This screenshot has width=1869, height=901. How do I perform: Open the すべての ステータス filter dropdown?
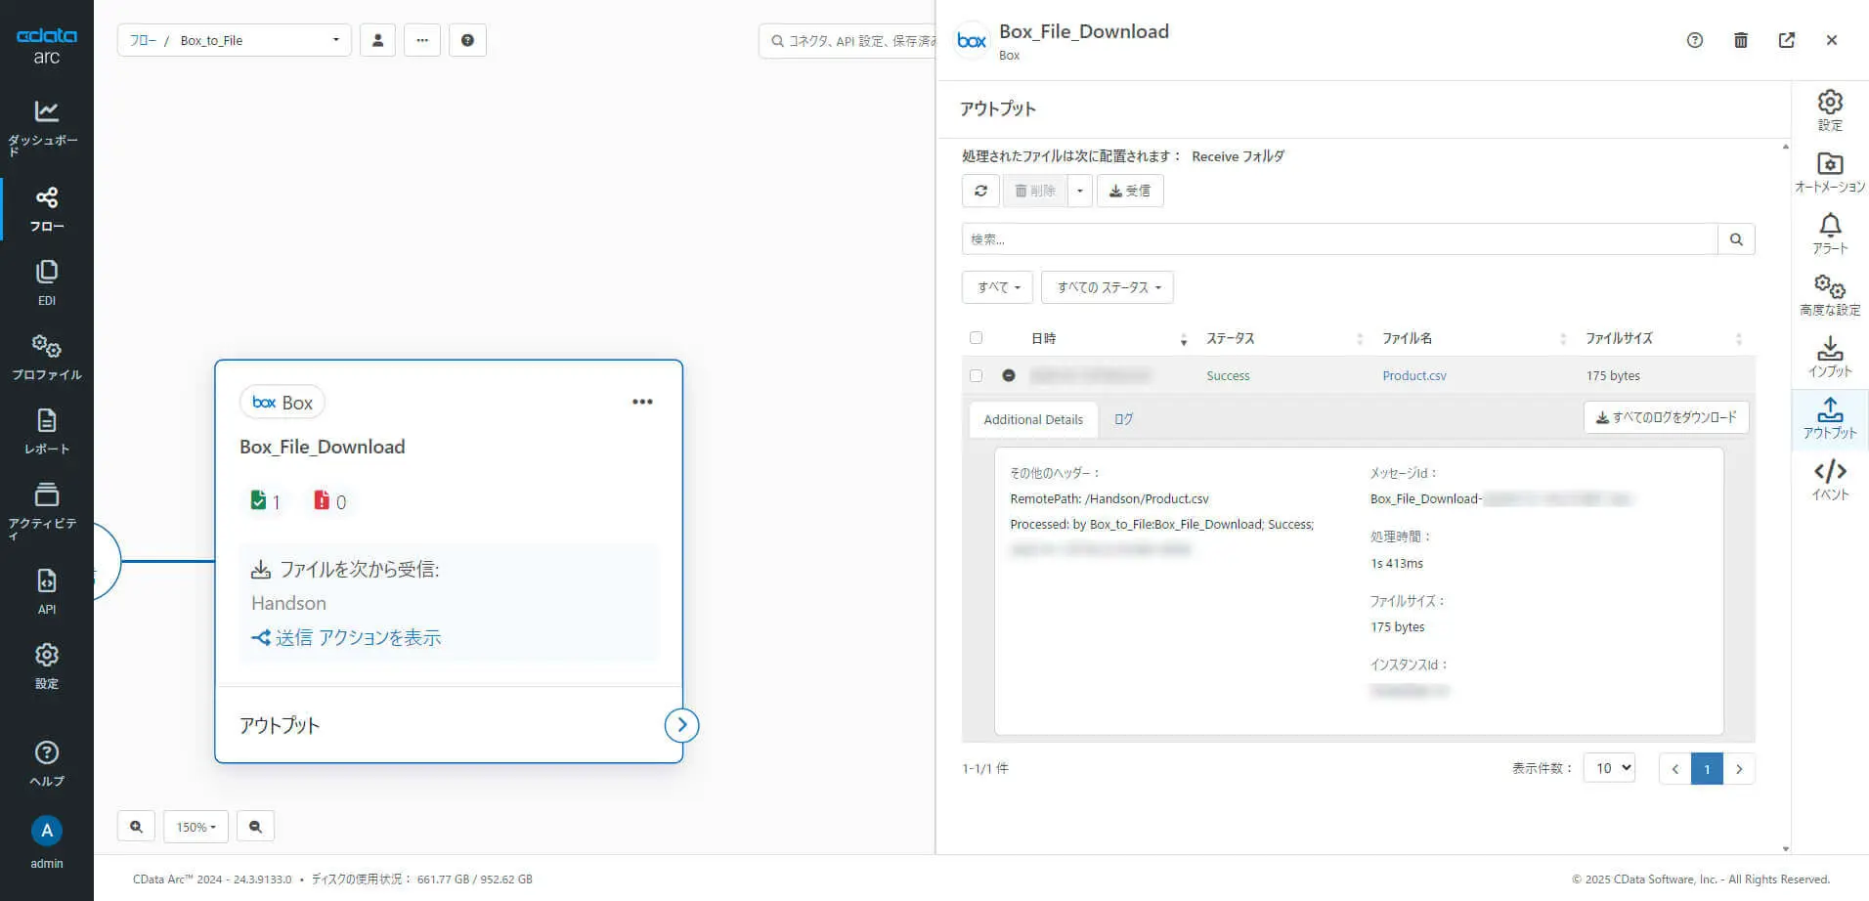pyautogui.click(x=1108, y=287)
